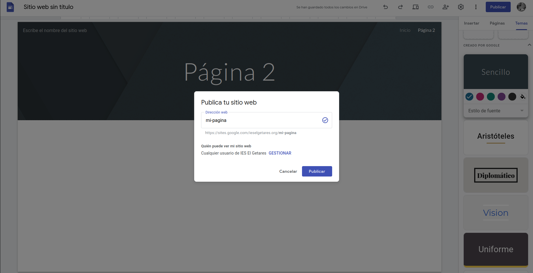533x273 pixels.
Task: Switch to the Insertar tab
Action: click(x=471, y=23)
